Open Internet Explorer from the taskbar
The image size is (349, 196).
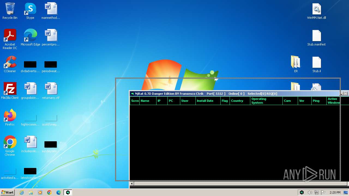(22, 192)
